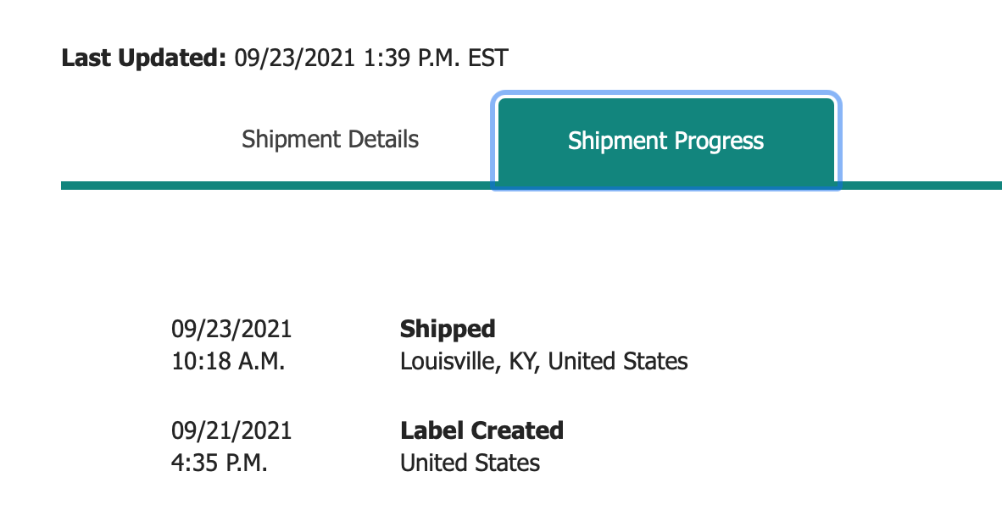This screenshot has height=527, width=1002.
Task: Click the word Progress on the active tab
Action: pos(719,141)
